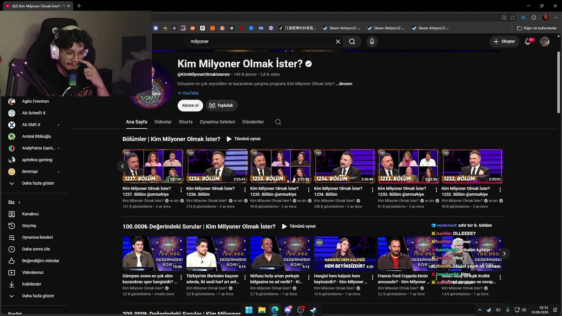Clear the YouTube search box text

click(338, 41)
